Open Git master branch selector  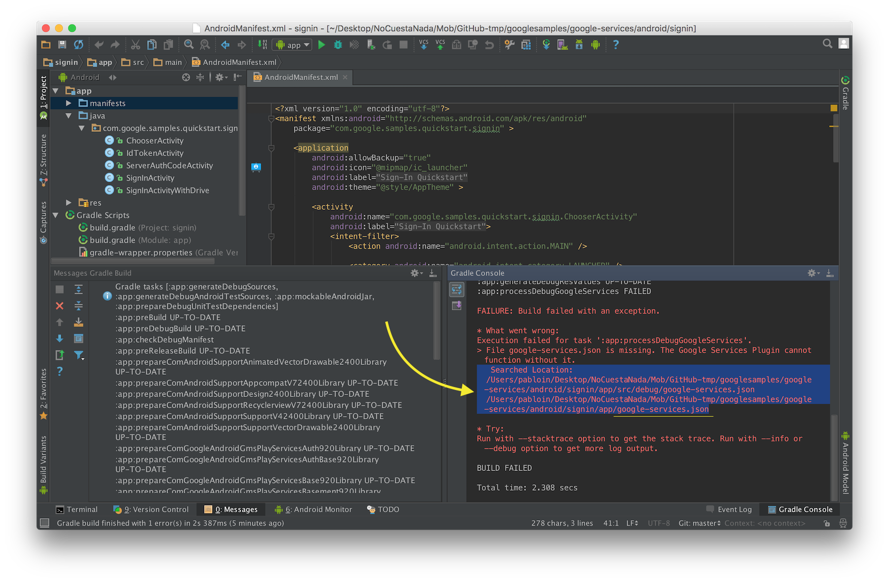699,523
